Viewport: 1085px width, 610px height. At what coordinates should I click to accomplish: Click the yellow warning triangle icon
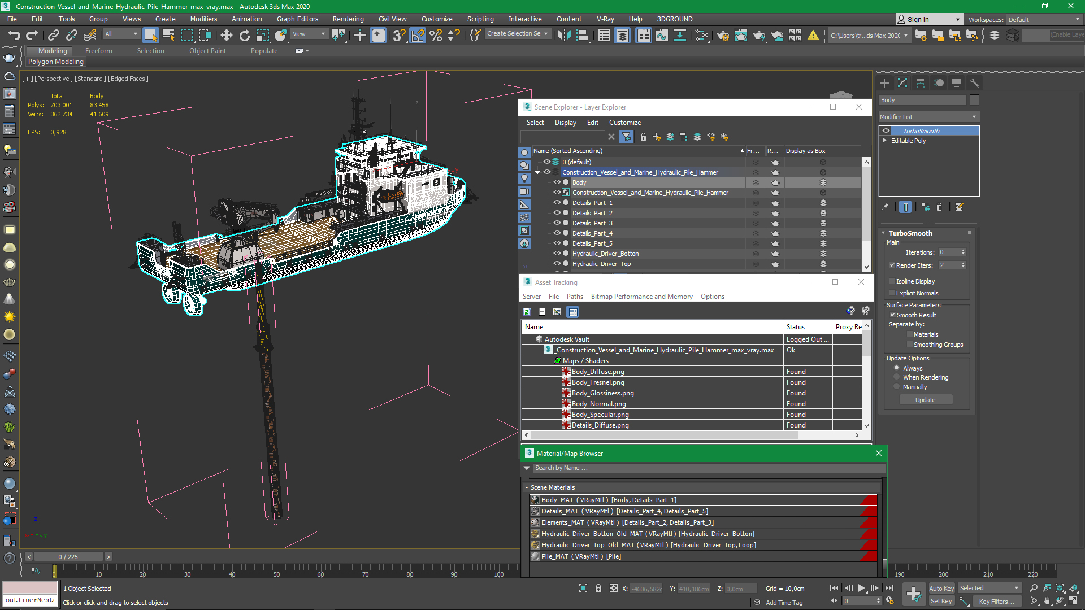point(813,35)
